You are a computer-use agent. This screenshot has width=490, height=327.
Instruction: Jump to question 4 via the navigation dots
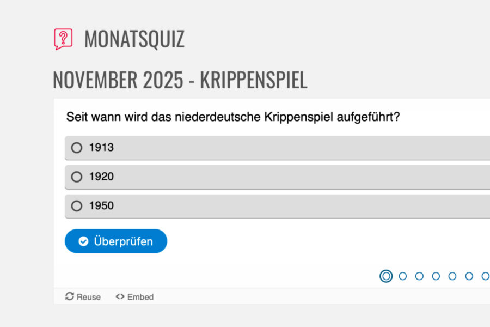[436, 276]
